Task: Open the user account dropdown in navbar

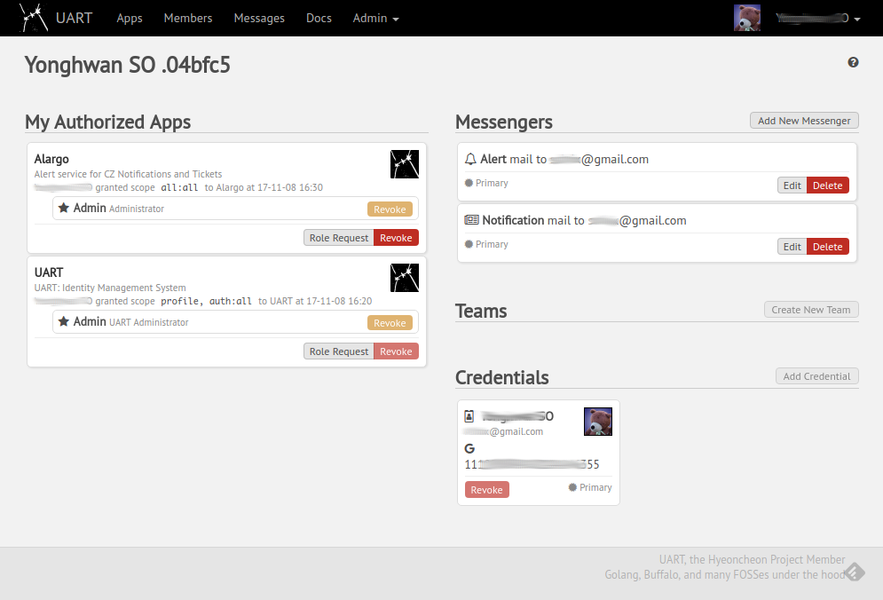Action: [817, 18]
